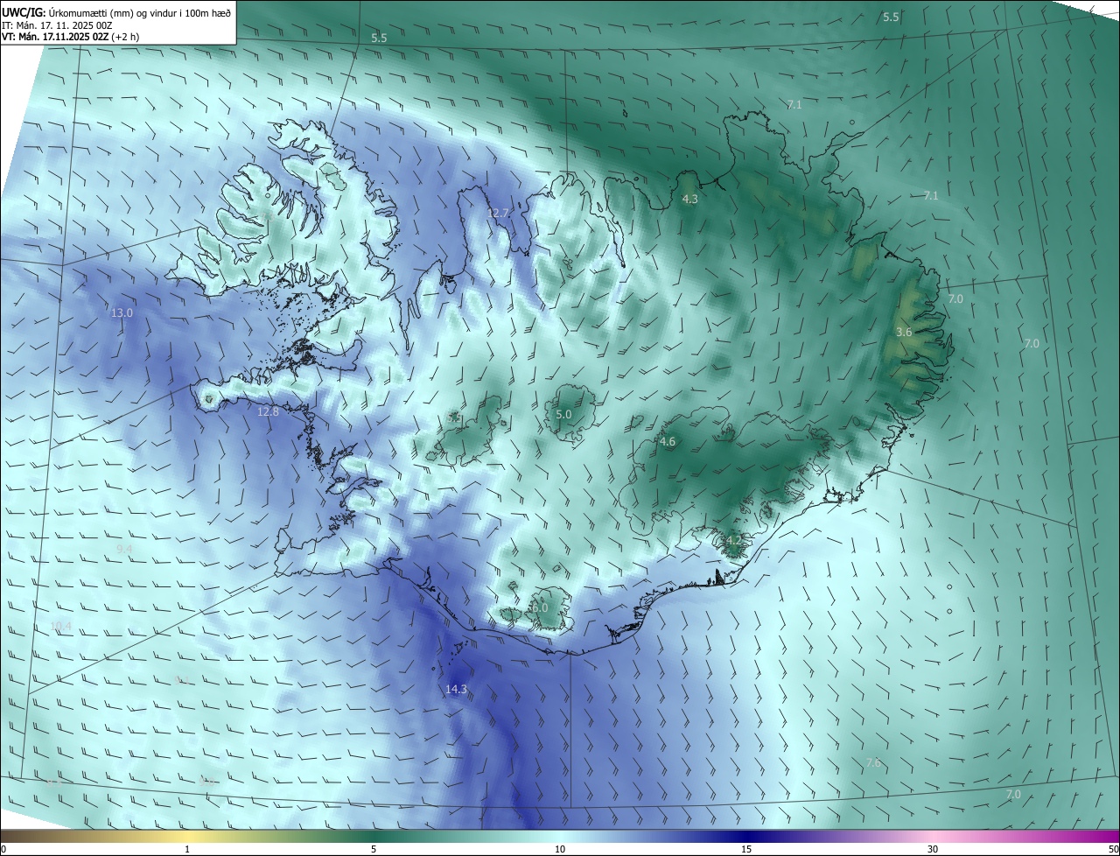Pick the brown start of the color scale
The width and height of the screenshot is (1120, 856).
pyautogui.click(x=13, y=836)
